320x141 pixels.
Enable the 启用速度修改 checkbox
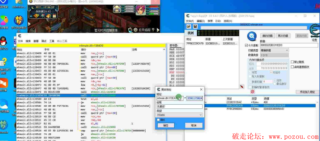[x=292, y=67]
